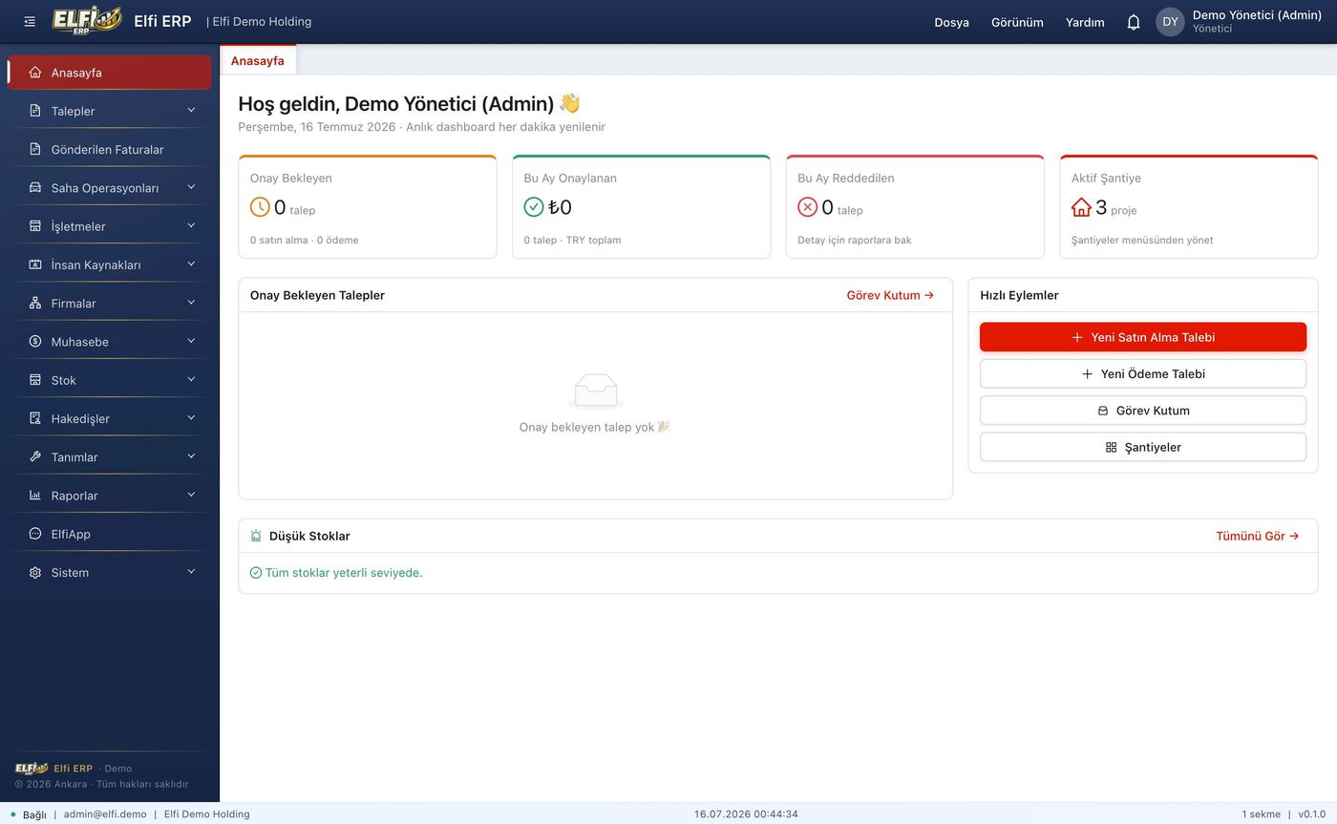Image resolution: width=1337 pixels, height=824 pixels.
Task: Click the Elfi ERP logo in header
Action: click(x=87, y=20)
